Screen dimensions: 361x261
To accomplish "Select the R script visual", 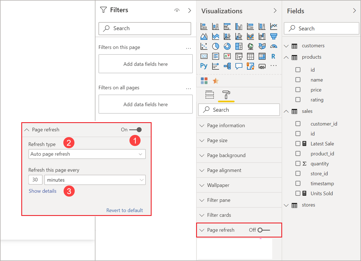I will [x=274, y=56].
